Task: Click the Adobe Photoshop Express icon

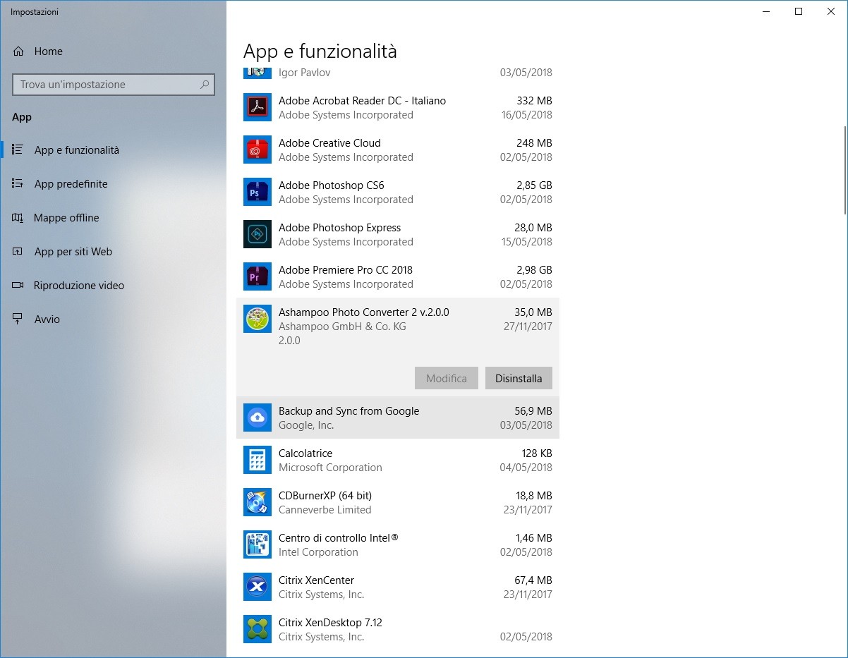Action: pyautogui.click(x=257, y=234)
